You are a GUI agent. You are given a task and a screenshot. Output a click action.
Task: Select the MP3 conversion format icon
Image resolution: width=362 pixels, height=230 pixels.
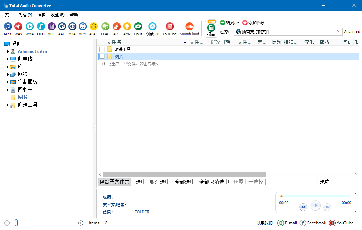8,26
